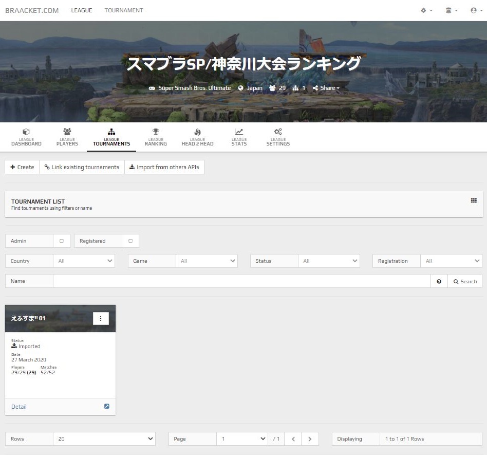The width and height of the screenshot is (487, 455).
Task: Click the Matches value 52/52
Action: click(48, 373)
